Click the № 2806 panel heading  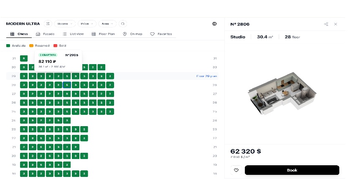click(x=240, y=24)
